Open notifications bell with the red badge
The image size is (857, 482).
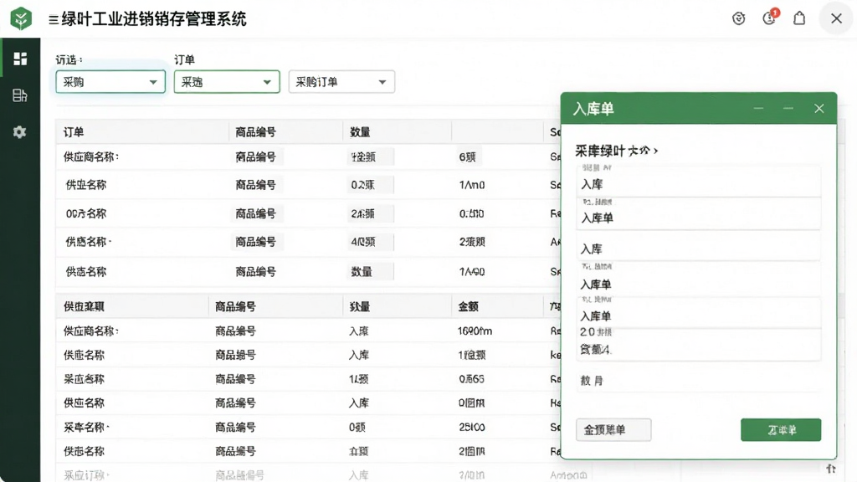pyautogui.click(x=770, y=18)
